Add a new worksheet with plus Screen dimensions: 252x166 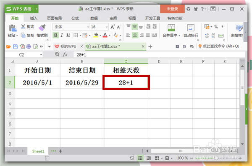tap(60, 151)
